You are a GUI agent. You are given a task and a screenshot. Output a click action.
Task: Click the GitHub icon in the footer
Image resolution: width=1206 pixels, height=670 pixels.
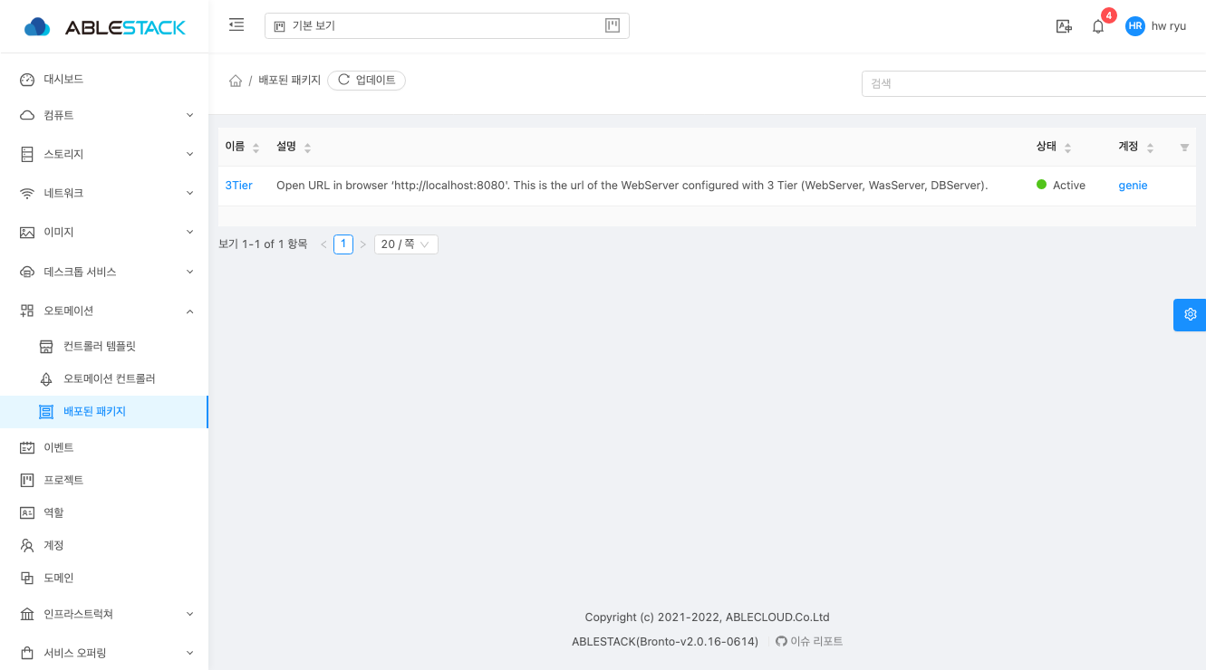coord(781,642)
